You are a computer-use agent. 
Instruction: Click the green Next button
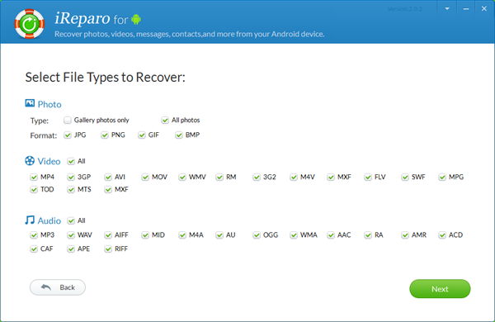(440, 288)
